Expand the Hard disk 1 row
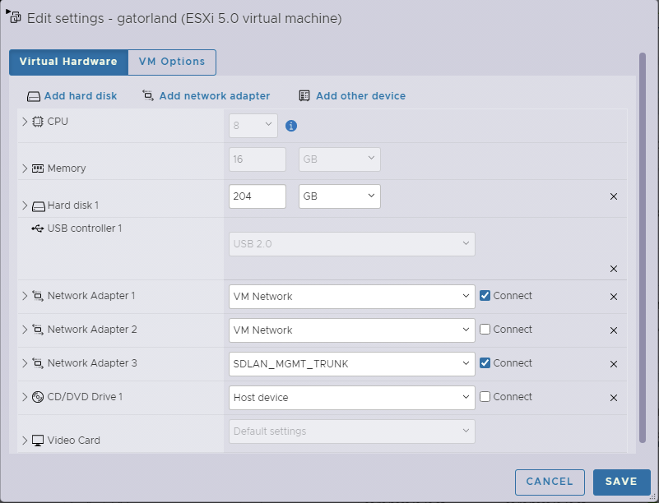659x503 pixels. click(x=25, y=205)
